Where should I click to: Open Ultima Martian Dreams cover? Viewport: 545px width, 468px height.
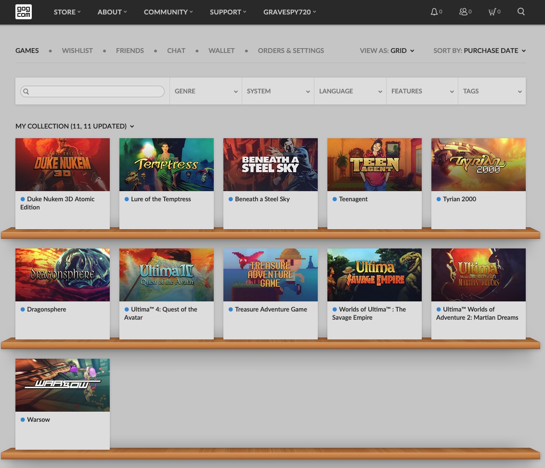pyautogui.click(x=479, y=274)
